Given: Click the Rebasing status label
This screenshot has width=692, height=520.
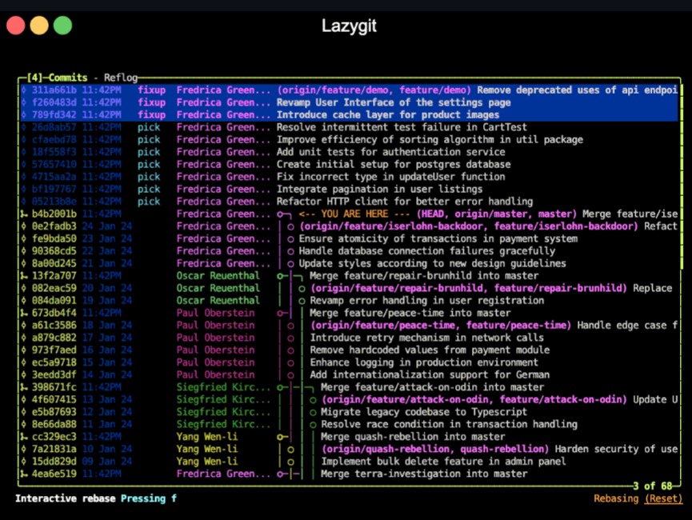Looking at the screenshot, I should 616,498.
